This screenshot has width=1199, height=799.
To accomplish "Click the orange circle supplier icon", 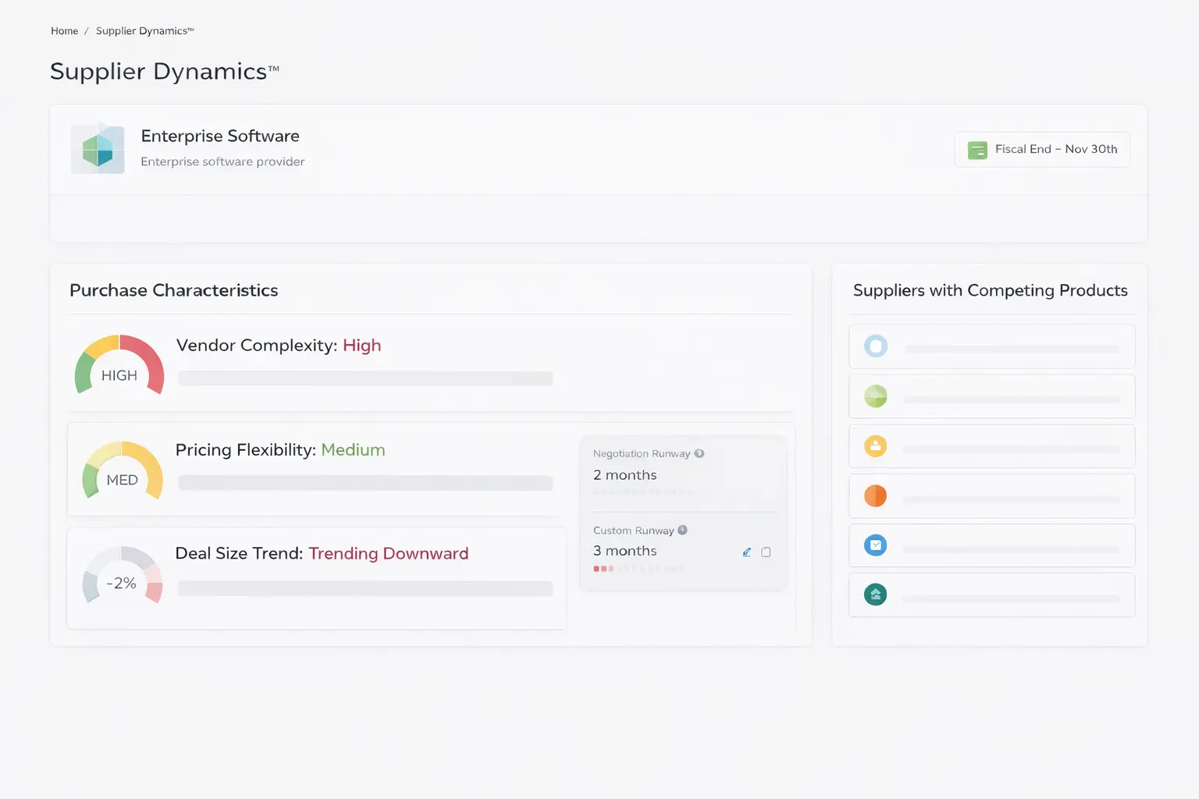I will pyautogui.click(x=876, y=496).
